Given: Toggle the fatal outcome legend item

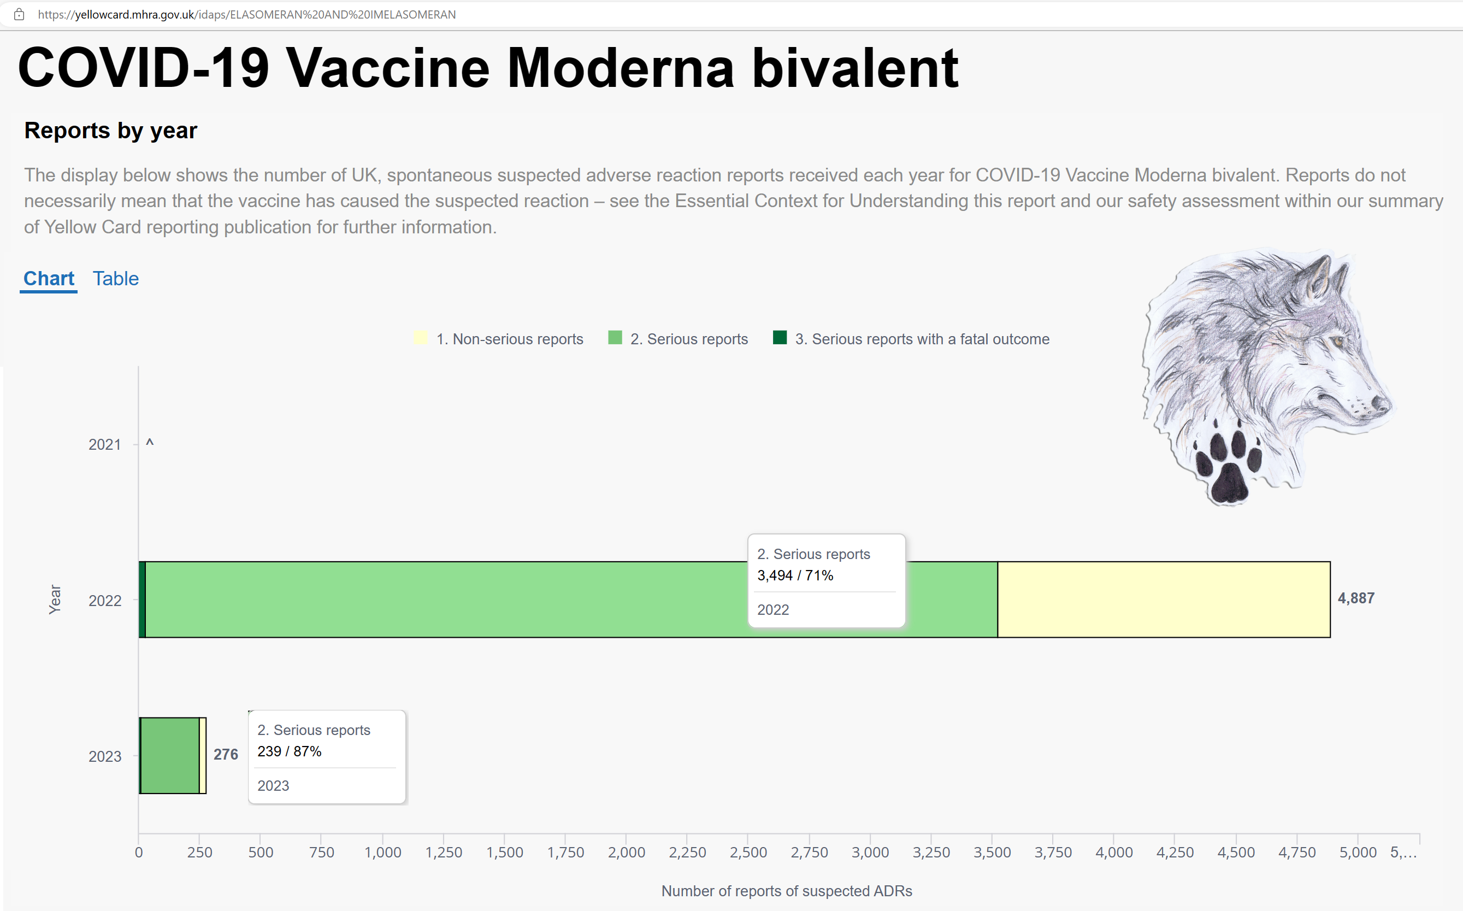Looking at the screenshot, I should click(x=911, y=339).
